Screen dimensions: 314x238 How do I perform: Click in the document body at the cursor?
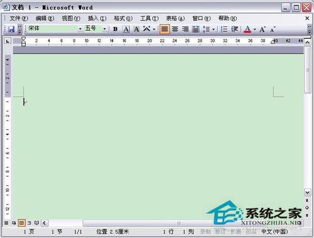click(24, 102)
